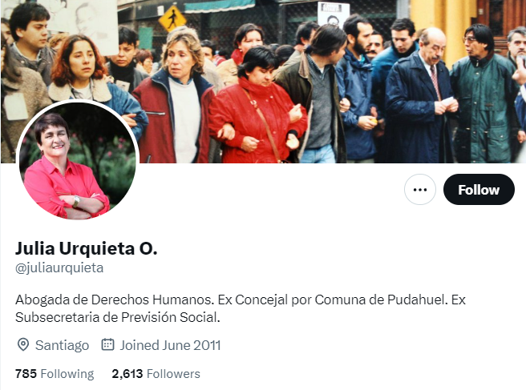
Task: Click the @juliaurquieta handle
Action: tap(59, 268)
